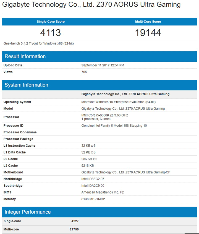Click the Result Information section header
199x234 pixels.
pos(99,56)
